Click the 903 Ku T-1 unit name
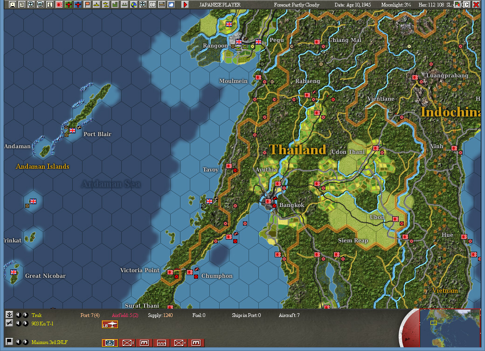 (42, 323)
